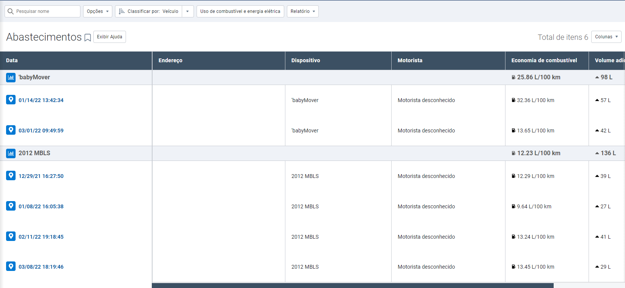Open the Opções dropdown
Image resolution: width=625 pixels, height=288 pixels.
click(98, 11)
